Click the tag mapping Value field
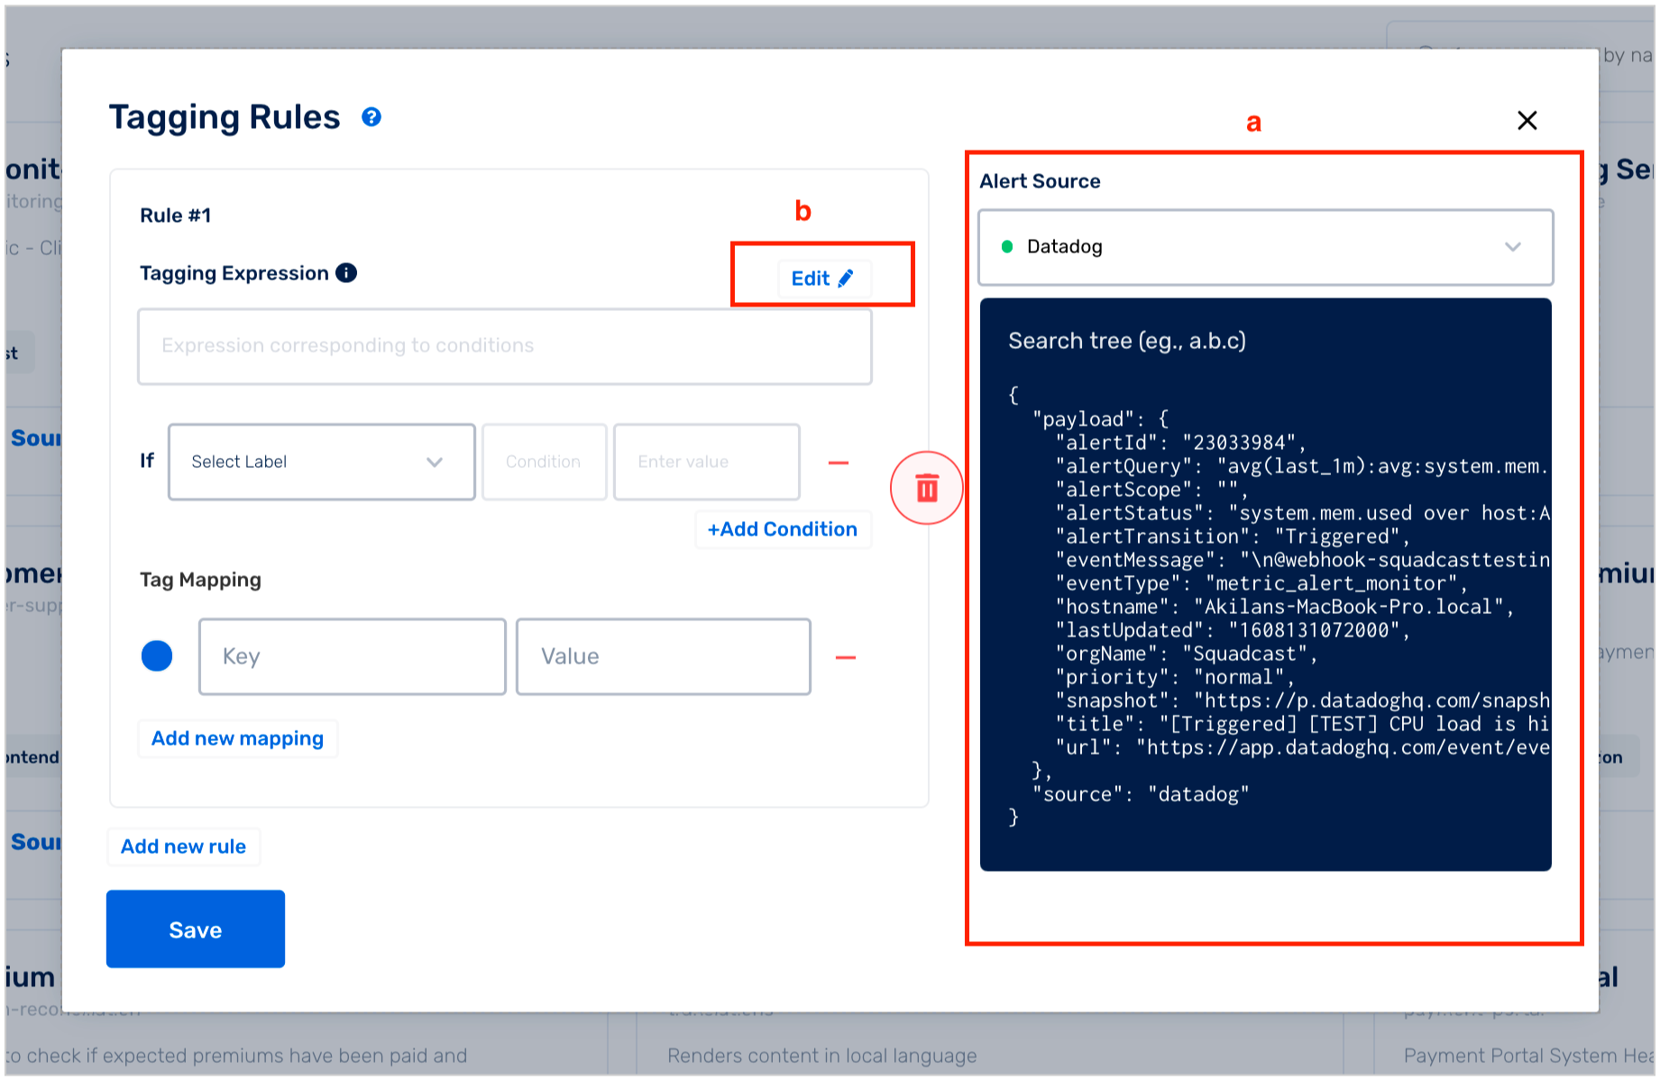The width and height of the screenshot is (1660, 1080). (x=664, y=656)
